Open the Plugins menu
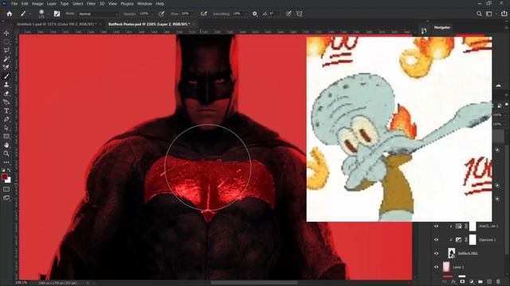Image resolution: width=510 pixels, height=286 pixels. (127, 3)
